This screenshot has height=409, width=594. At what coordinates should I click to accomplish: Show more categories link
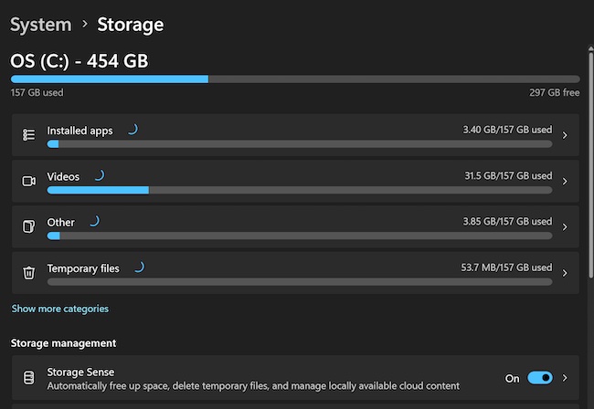(59, 309)
